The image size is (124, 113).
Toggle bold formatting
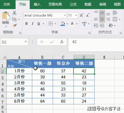(26, 24)
